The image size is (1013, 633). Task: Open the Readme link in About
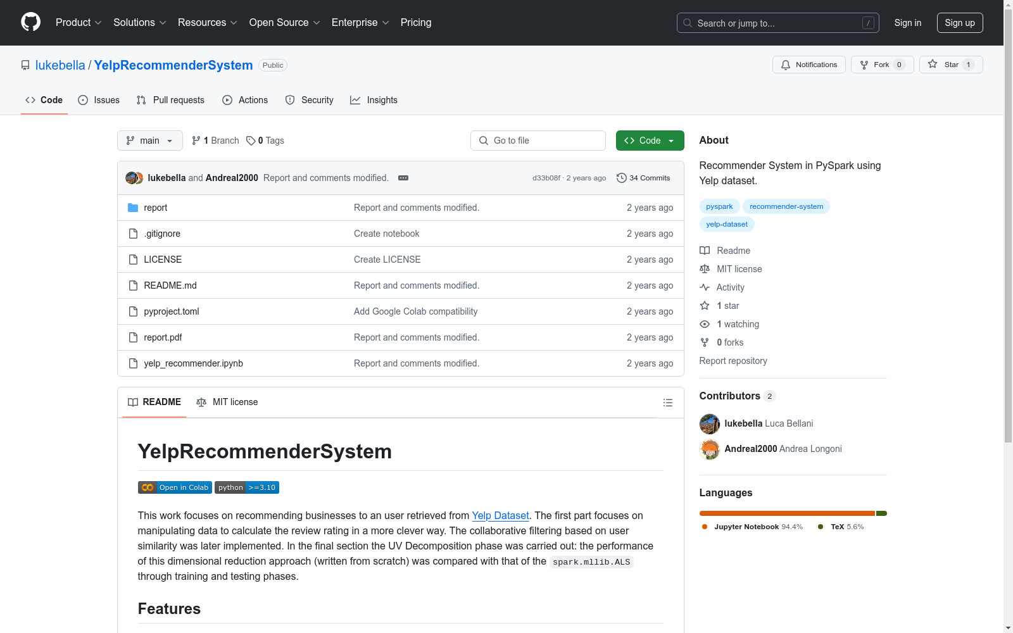[725, 251]
